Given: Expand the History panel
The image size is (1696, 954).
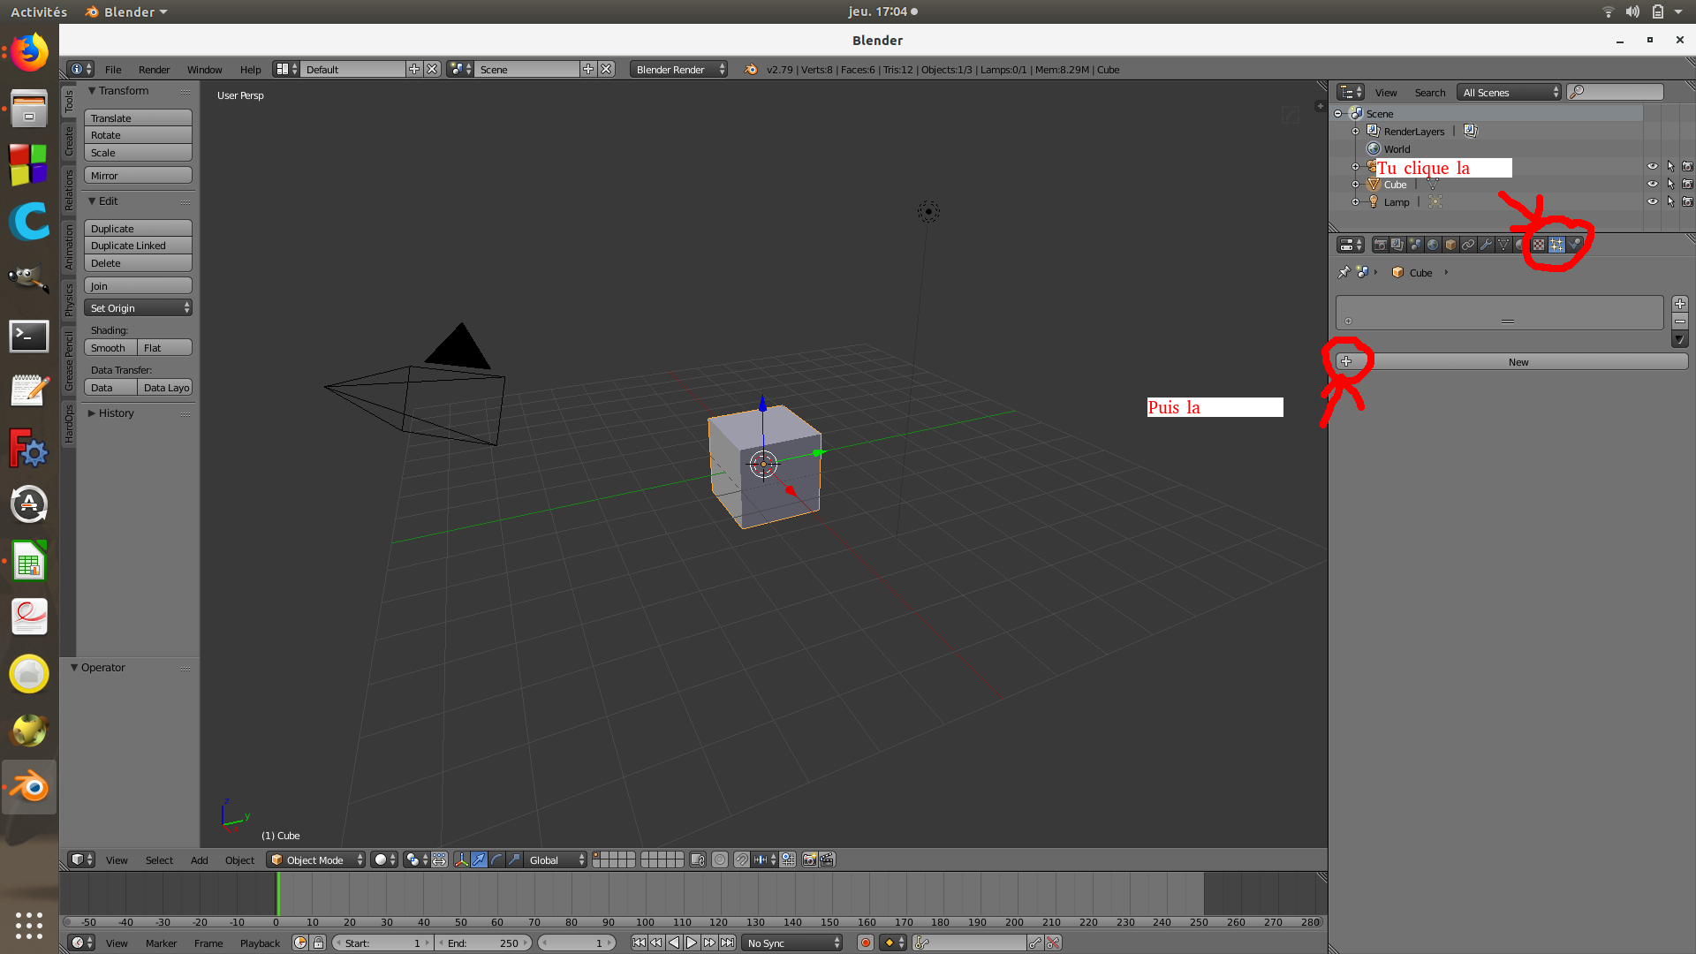Looking at the screenshot, I should tap(116, 413).
